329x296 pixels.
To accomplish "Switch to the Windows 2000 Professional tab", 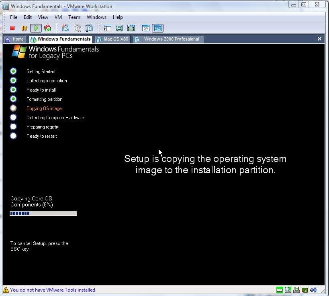I will point(169,39).
